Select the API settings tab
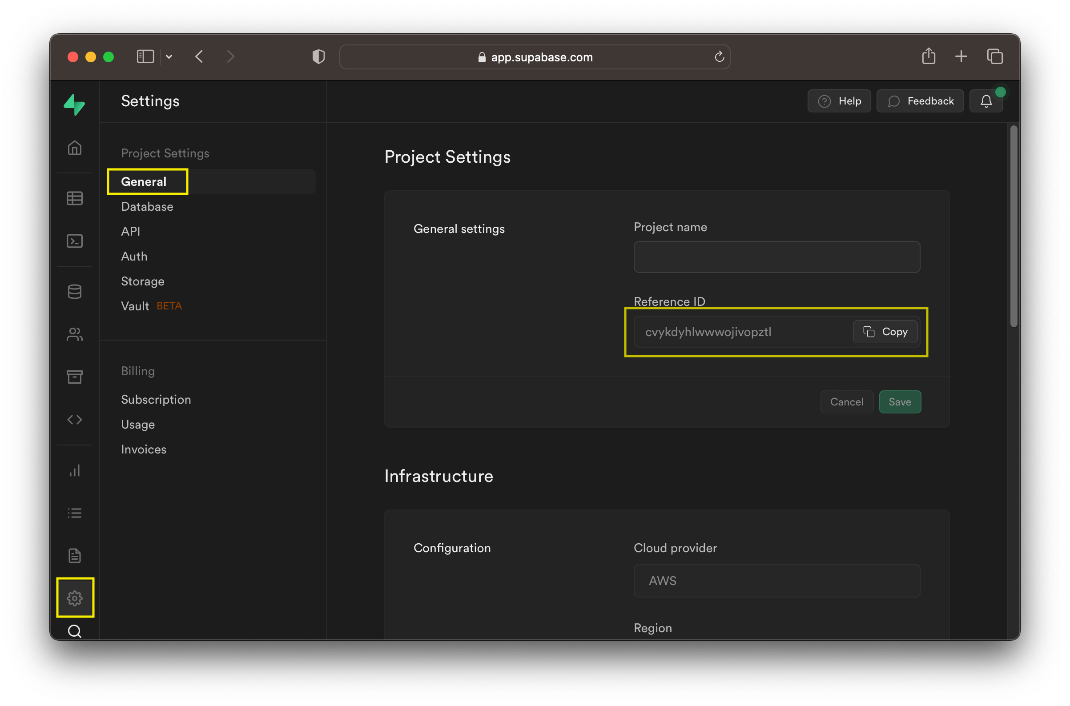Viewport: 1070px width, 706px height. (130, 231)
